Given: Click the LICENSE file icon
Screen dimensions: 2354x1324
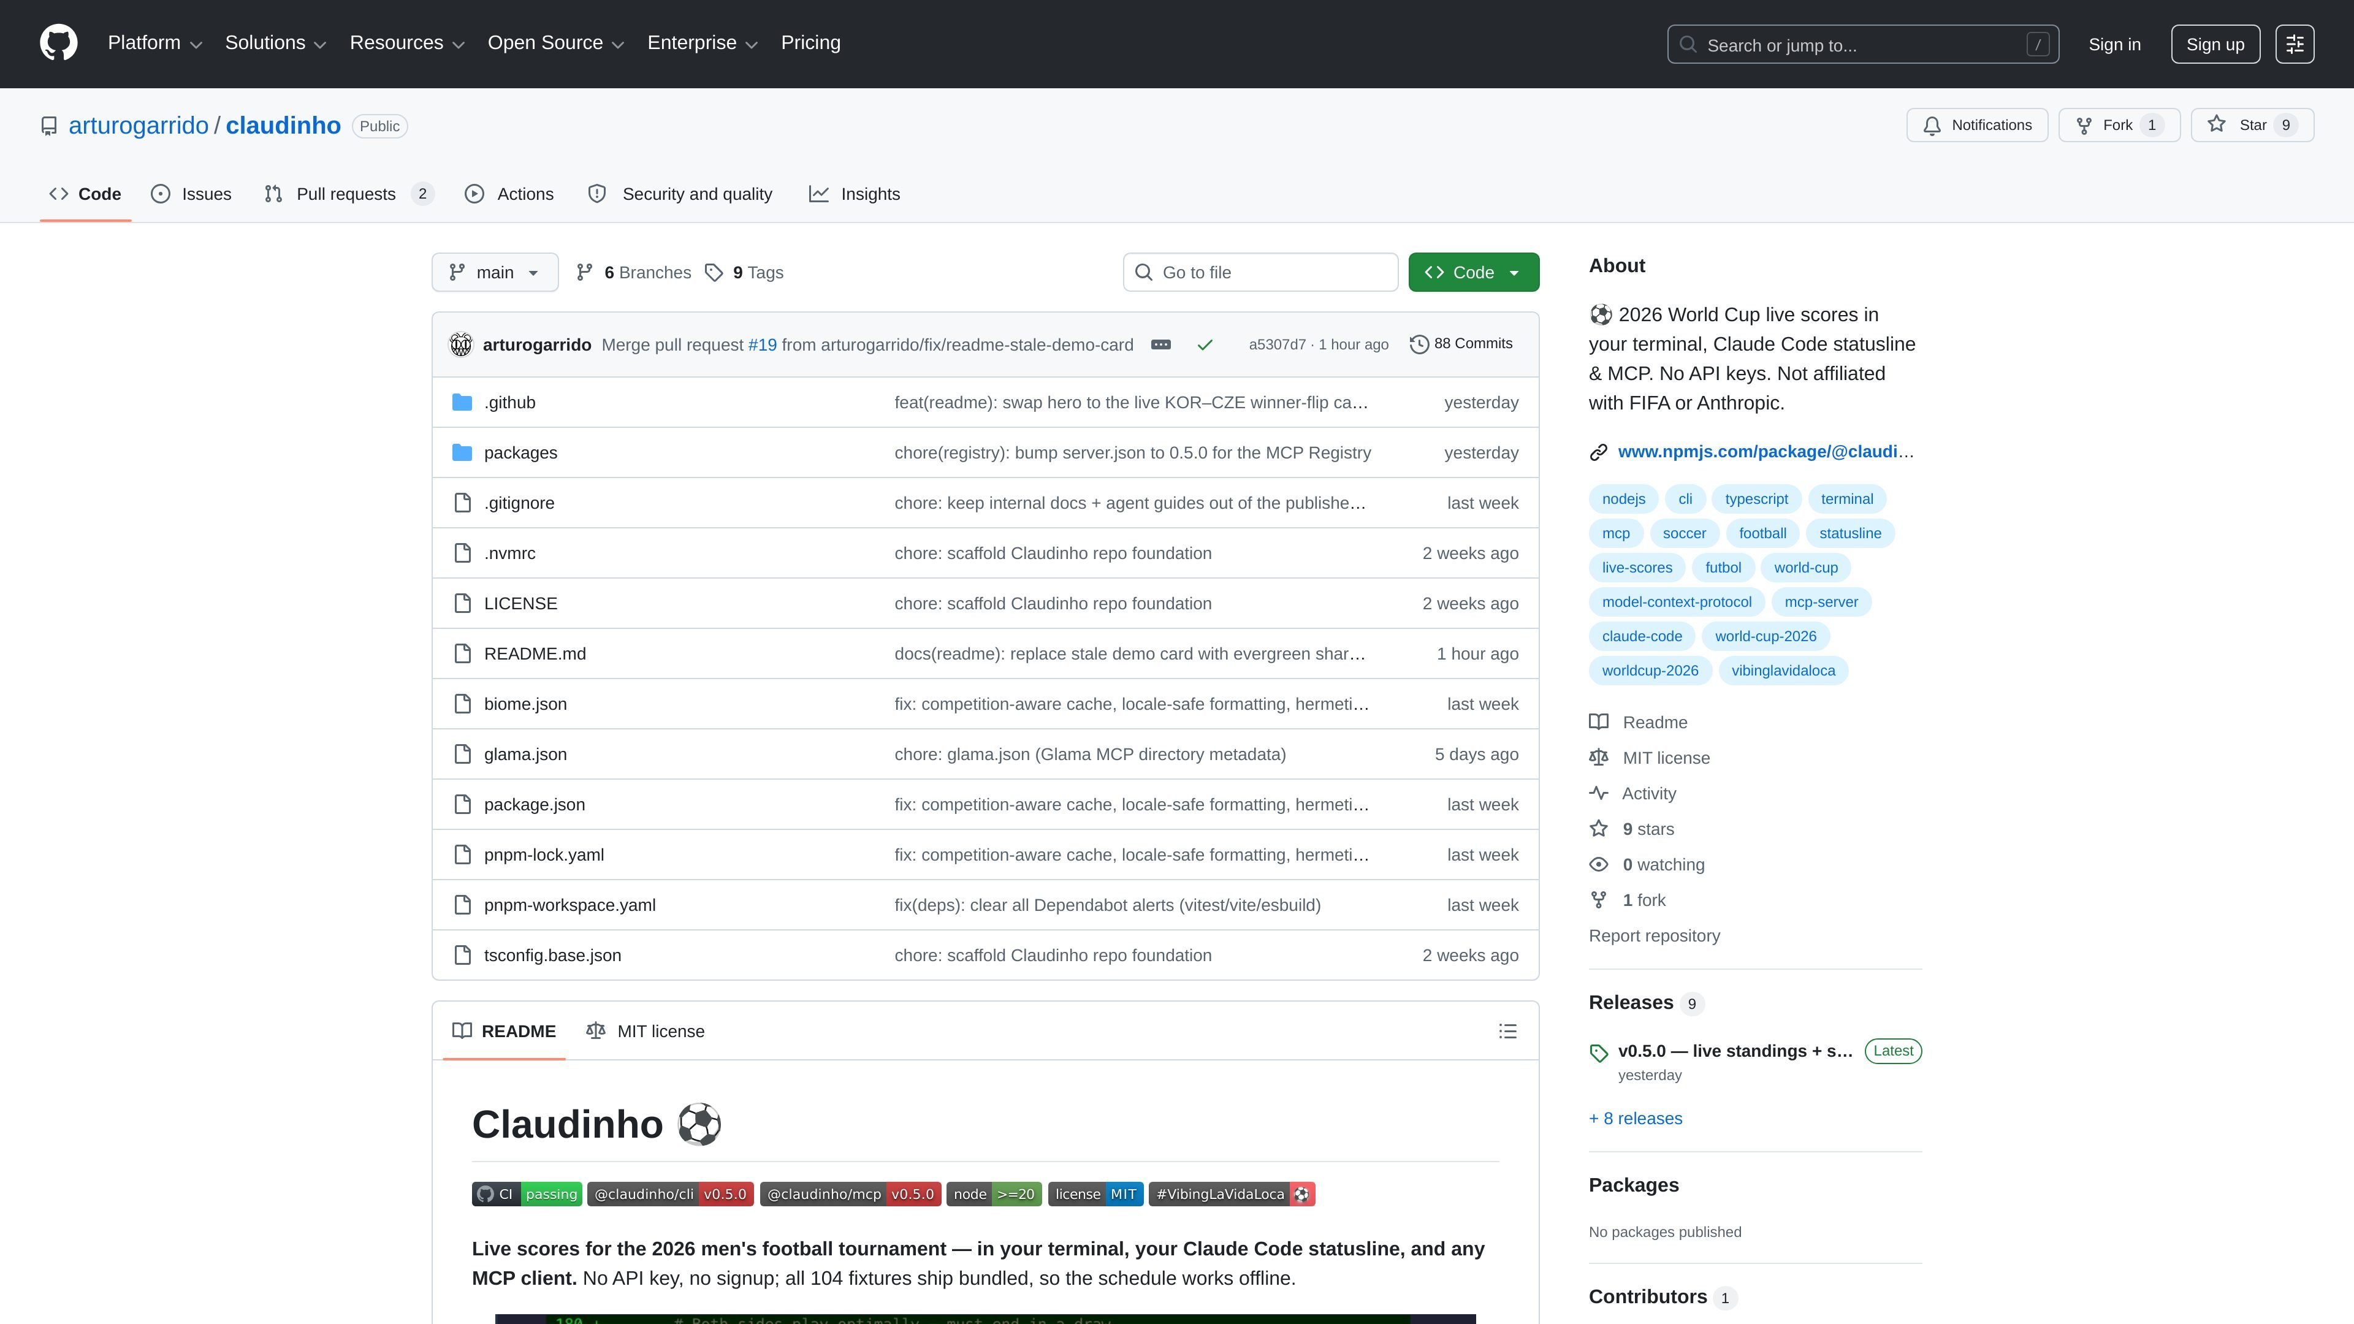Looking at the screenshot, I should click(462, 604).
